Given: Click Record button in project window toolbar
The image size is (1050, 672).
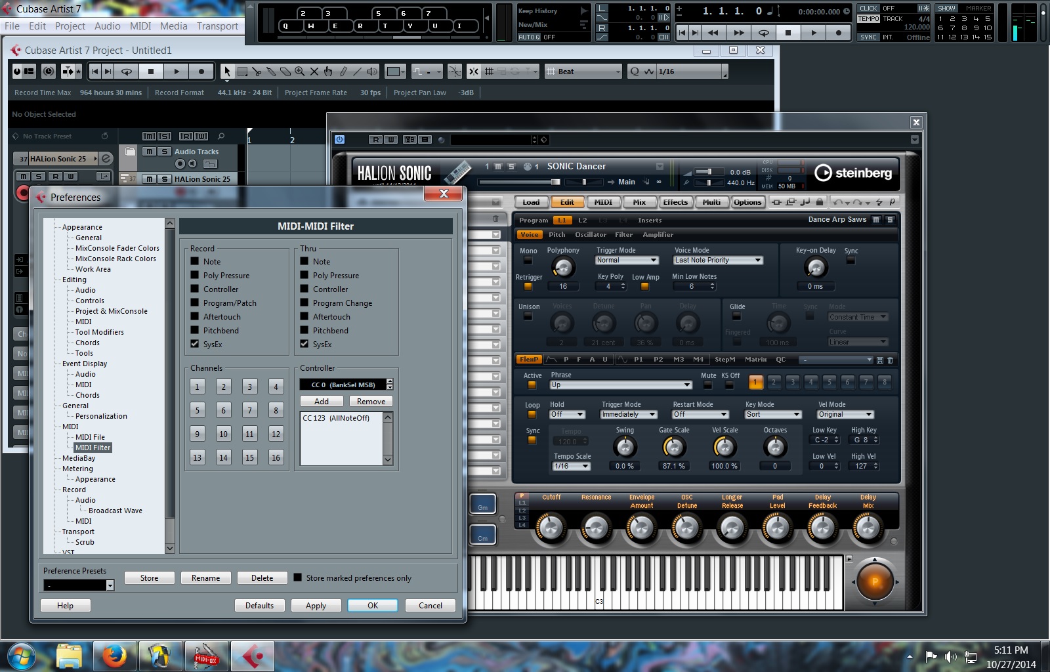Looking at the screenshot, I should pyautogui.click(x=201, y=72).
